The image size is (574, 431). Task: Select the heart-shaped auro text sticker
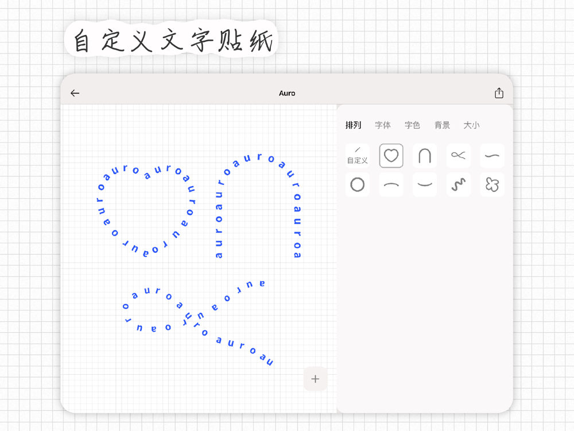[146, 171]
